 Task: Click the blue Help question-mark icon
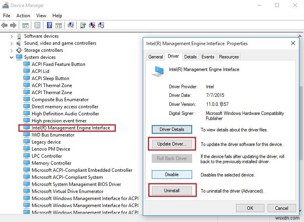[x=49, y=25]
